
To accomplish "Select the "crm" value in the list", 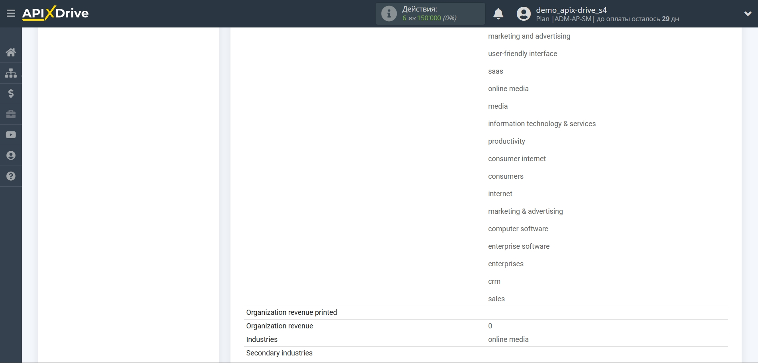I will (x=494, y=281).
